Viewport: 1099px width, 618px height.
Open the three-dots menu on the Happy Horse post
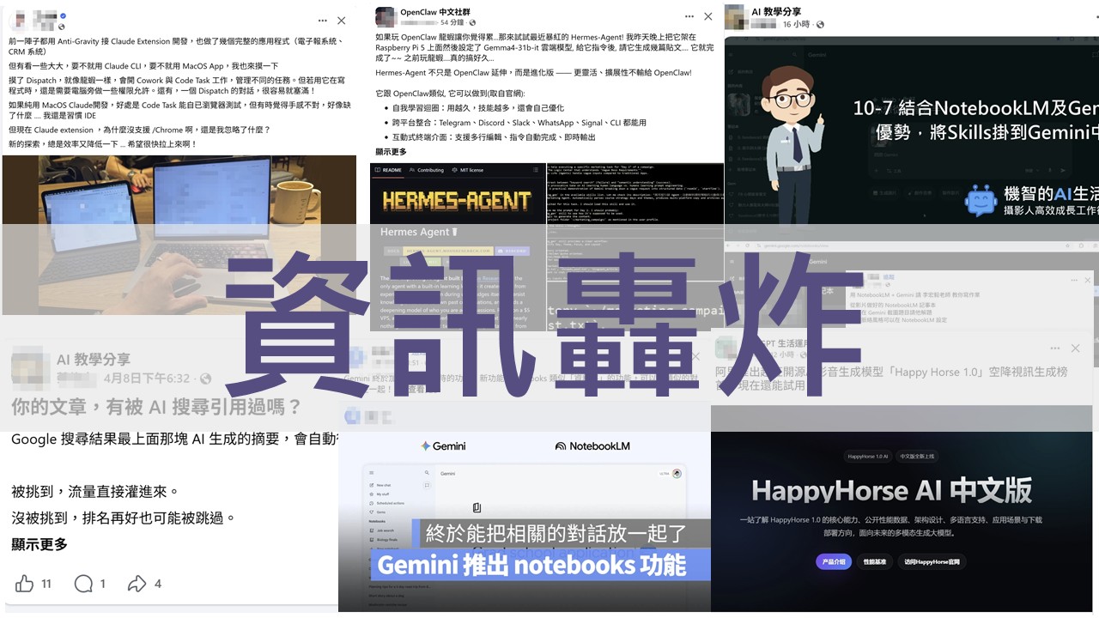1055,348
